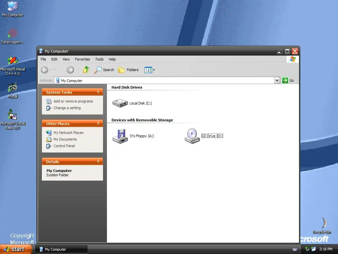Viewport: 338px width, 254px height.
Task: Open the Views icon in toolbar
Action: point(148,70)
